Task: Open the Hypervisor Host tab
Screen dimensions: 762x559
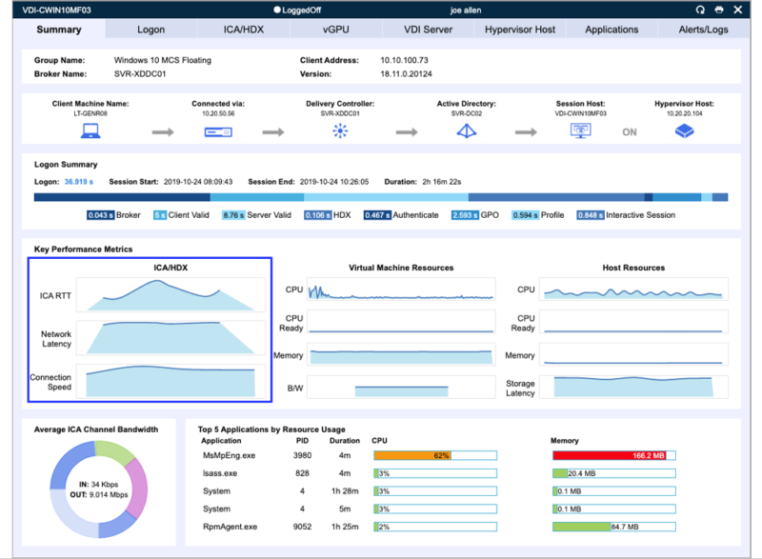Action: click(520, 30)
